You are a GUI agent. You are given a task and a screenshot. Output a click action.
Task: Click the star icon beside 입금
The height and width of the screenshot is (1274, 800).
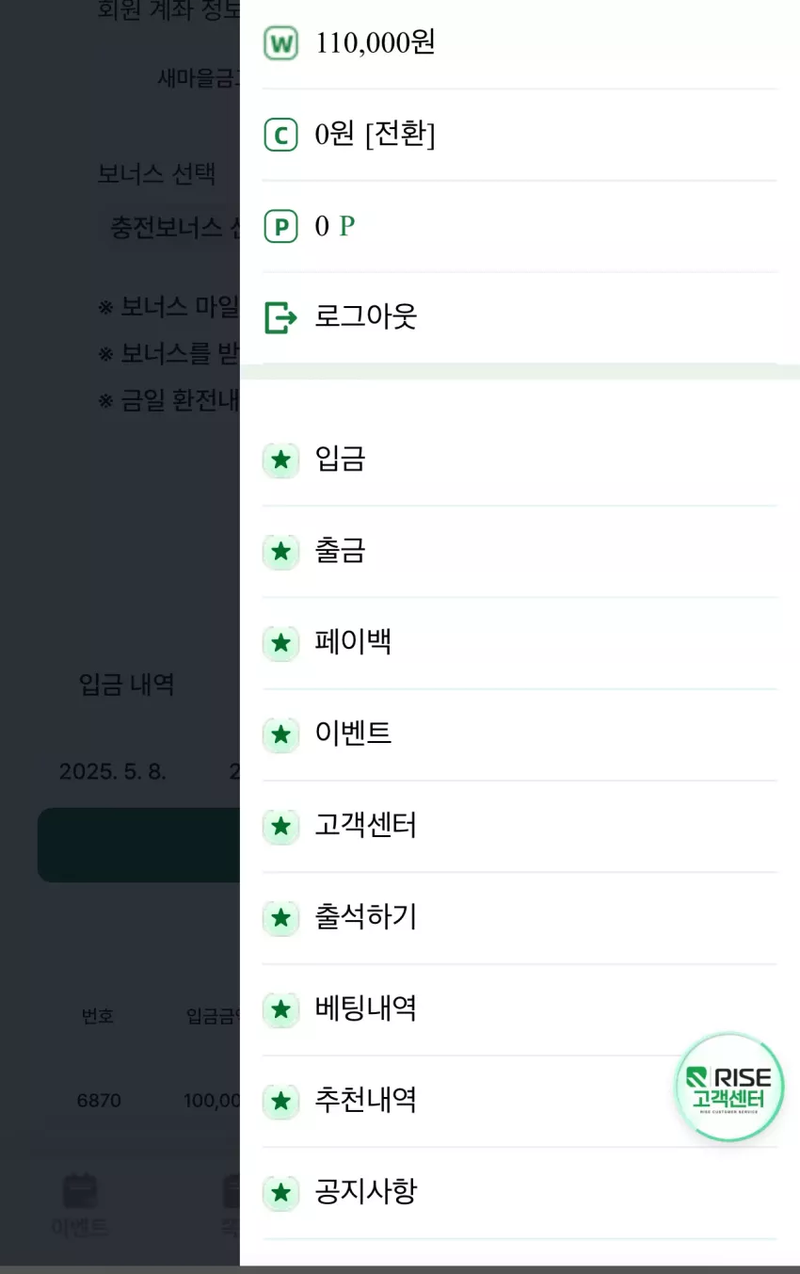(280, 460)
